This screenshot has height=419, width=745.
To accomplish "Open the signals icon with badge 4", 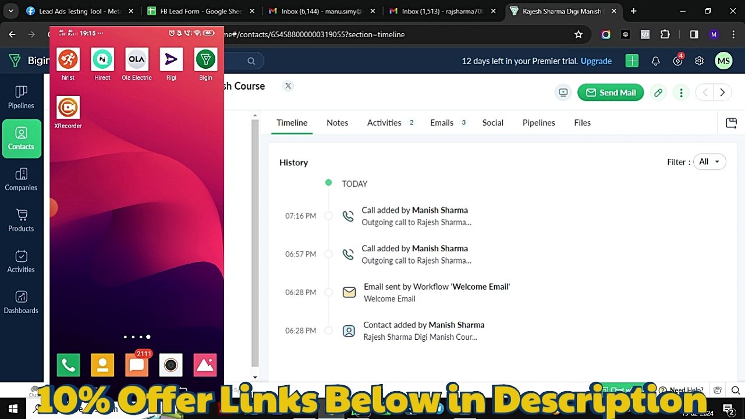I will tap(677, 61).
